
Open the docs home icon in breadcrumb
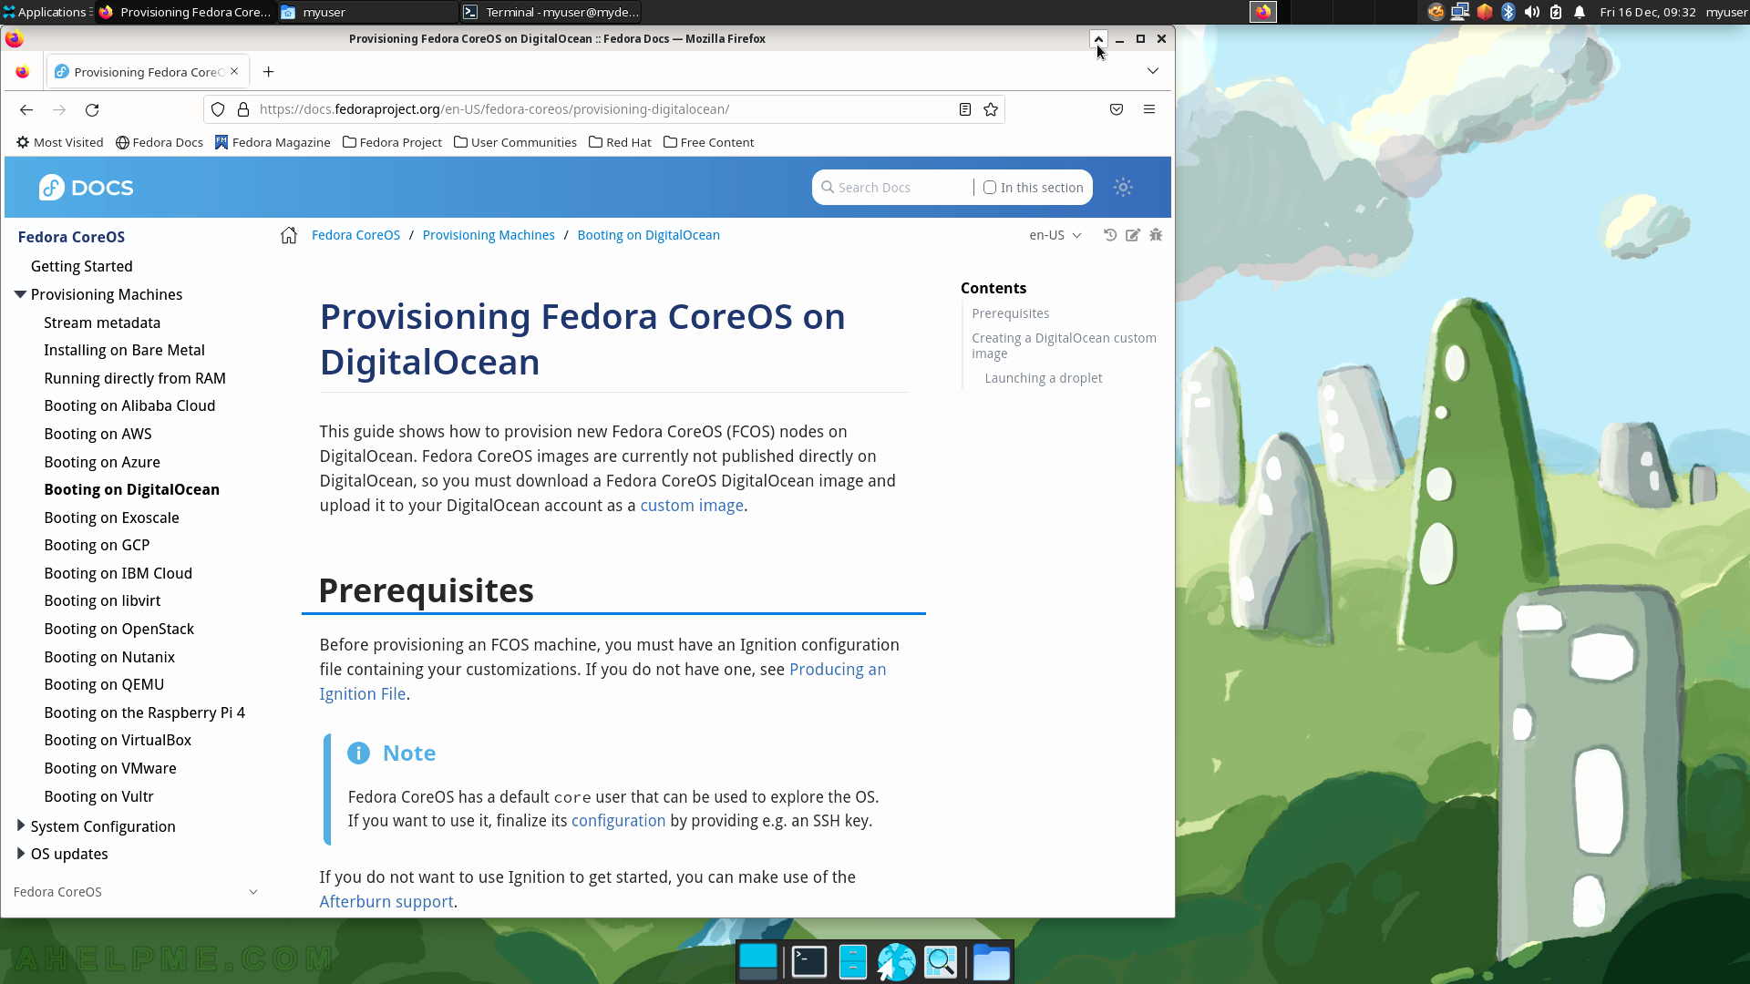point(289,235)
